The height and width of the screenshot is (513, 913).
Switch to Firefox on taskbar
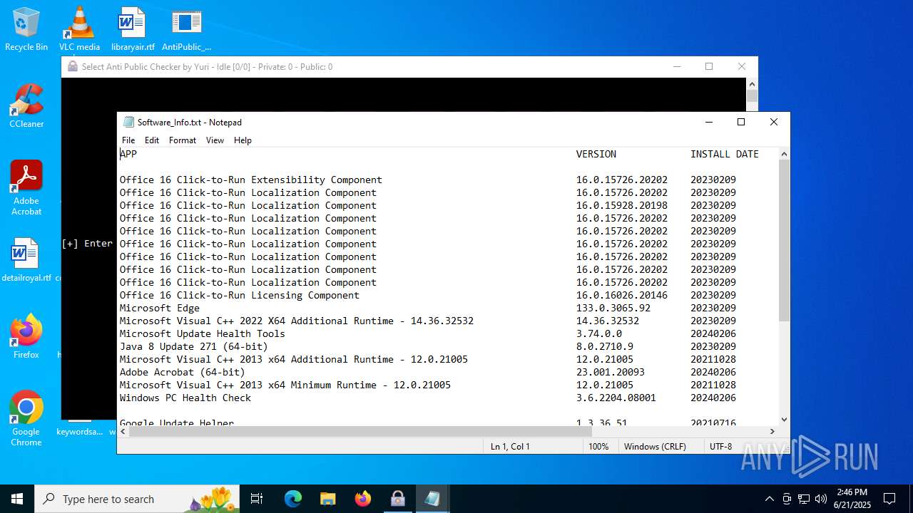click(x=363, y=499)
